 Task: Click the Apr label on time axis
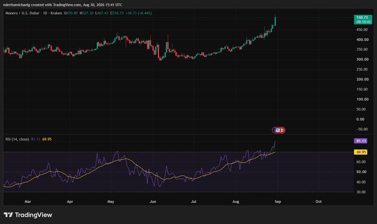(70, 202)
